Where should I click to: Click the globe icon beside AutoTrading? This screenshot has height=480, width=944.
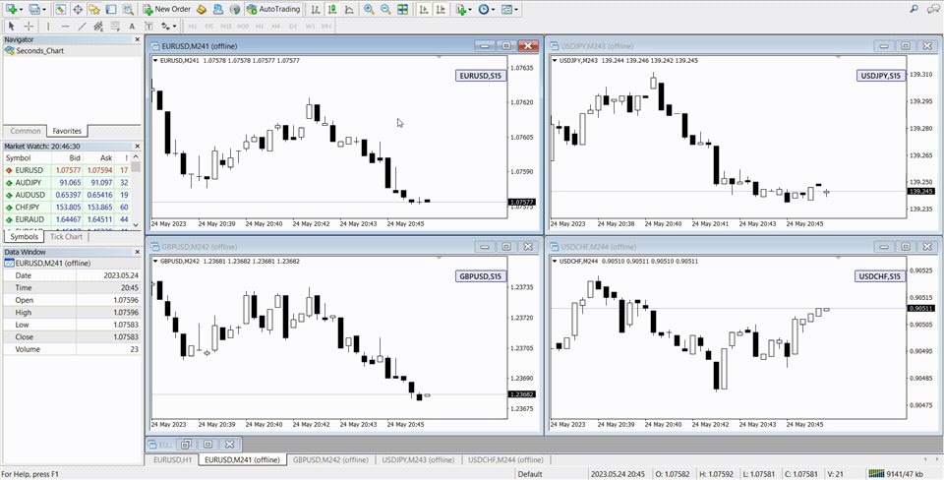(x=235, y=9)
